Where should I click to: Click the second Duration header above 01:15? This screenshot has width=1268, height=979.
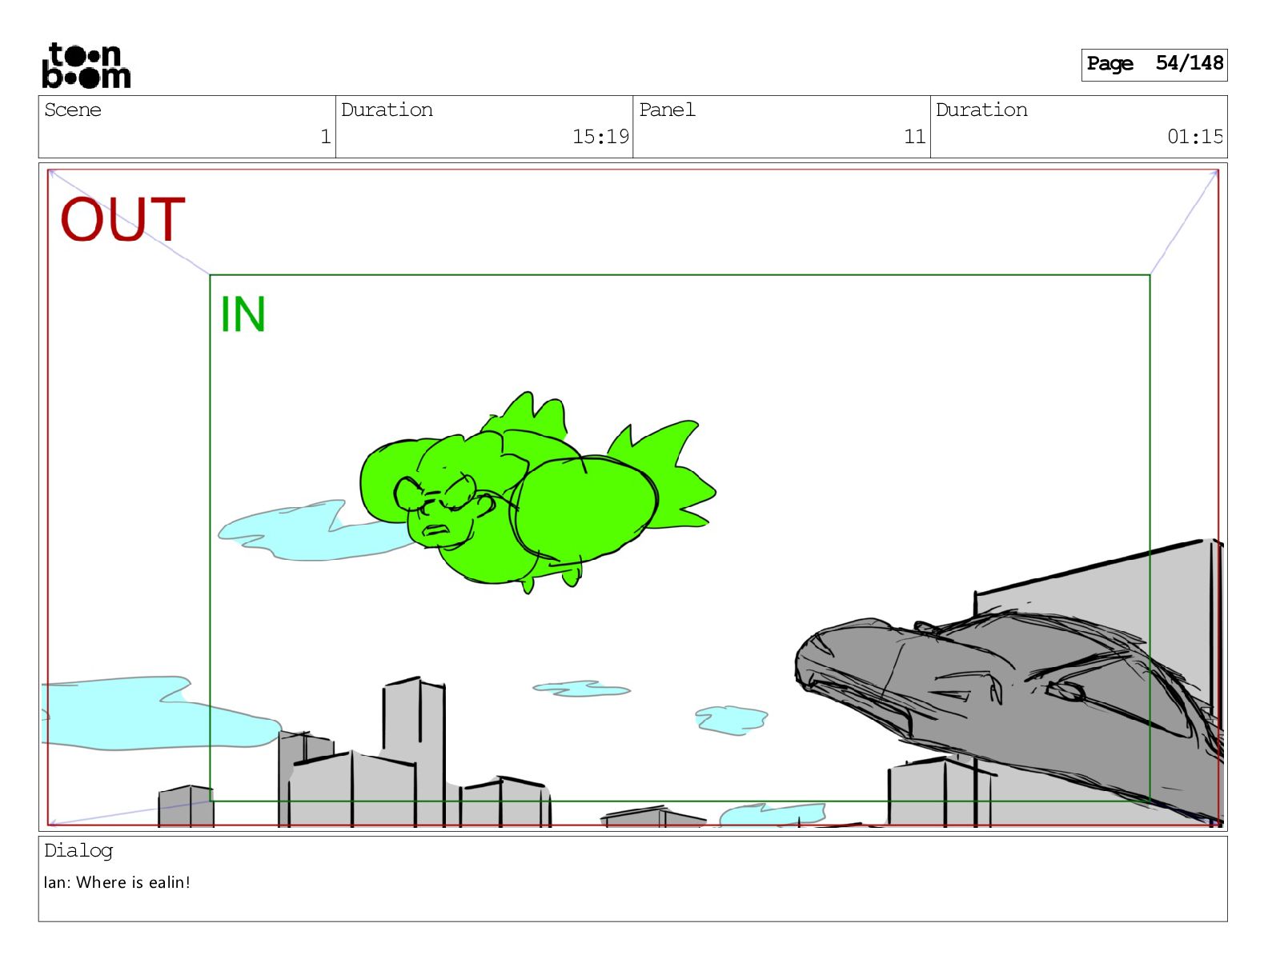coord(981,110)
